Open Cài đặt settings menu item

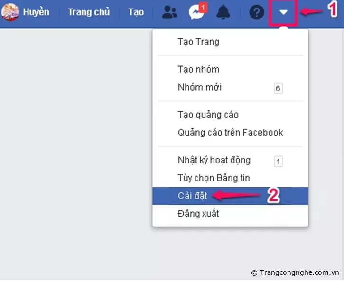[230, 196]
